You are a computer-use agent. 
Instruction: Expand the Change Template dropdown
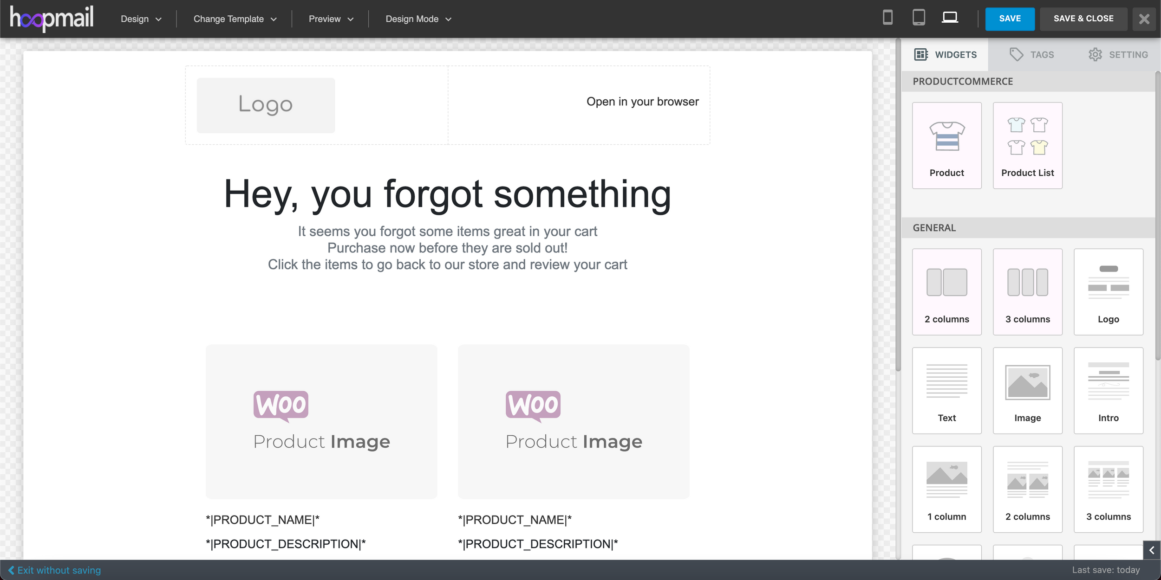[x=235, y=19]
